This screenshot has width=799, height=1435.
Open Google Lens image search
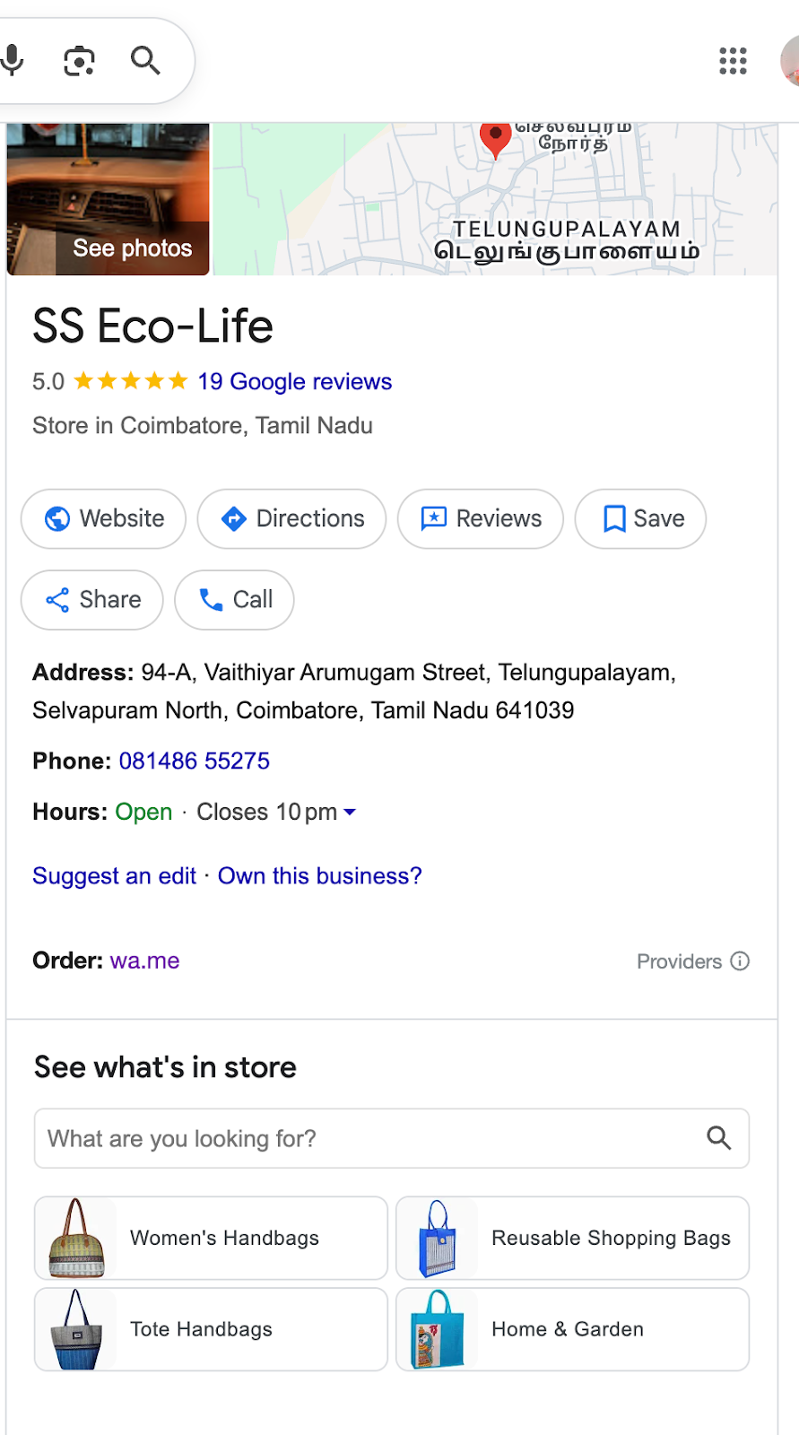point(79,61)
